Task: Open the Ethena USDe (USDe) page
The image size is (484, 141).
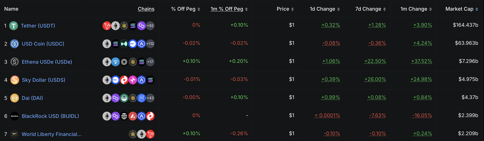Action: pos(47,62)
